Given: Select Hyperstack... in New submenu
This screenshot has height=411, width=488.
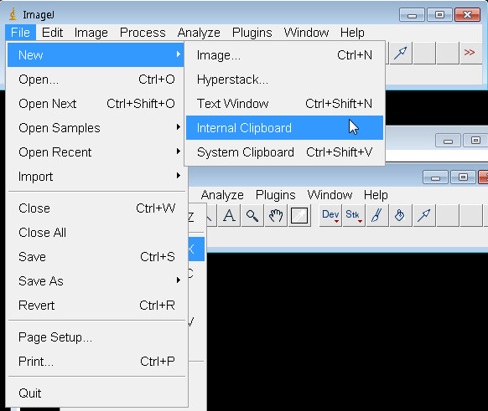Looking at the screenshot, I should pyautogui.click(x=284, y=80).
